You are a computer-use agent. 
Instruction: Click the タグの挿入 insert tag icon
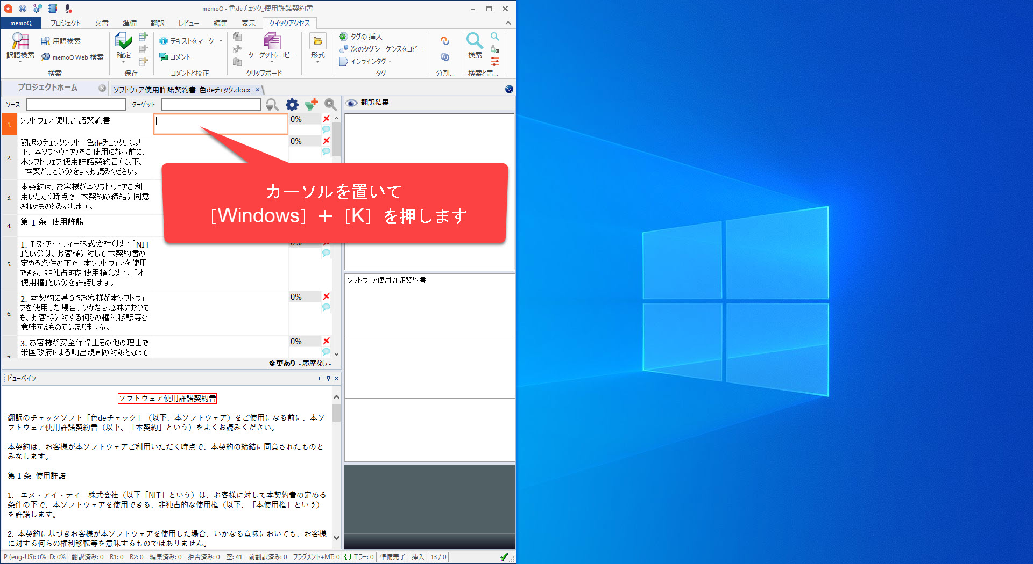point(343,37)
